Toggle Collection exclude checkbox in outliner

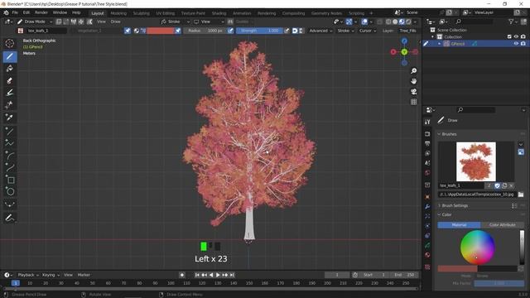click(509, 36)
